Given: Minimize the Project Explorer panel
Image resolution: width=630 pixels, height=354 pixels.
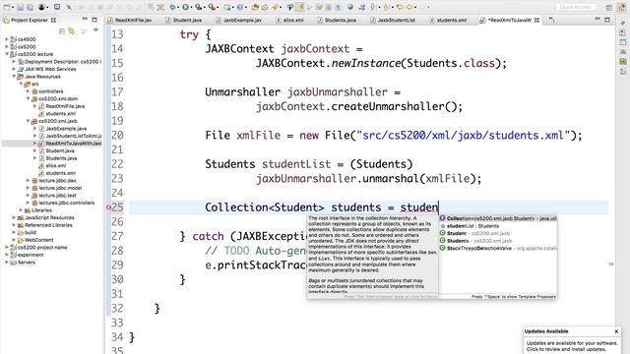Looking at the screenshot, I should pyautogui.click(x=85, y=19).
